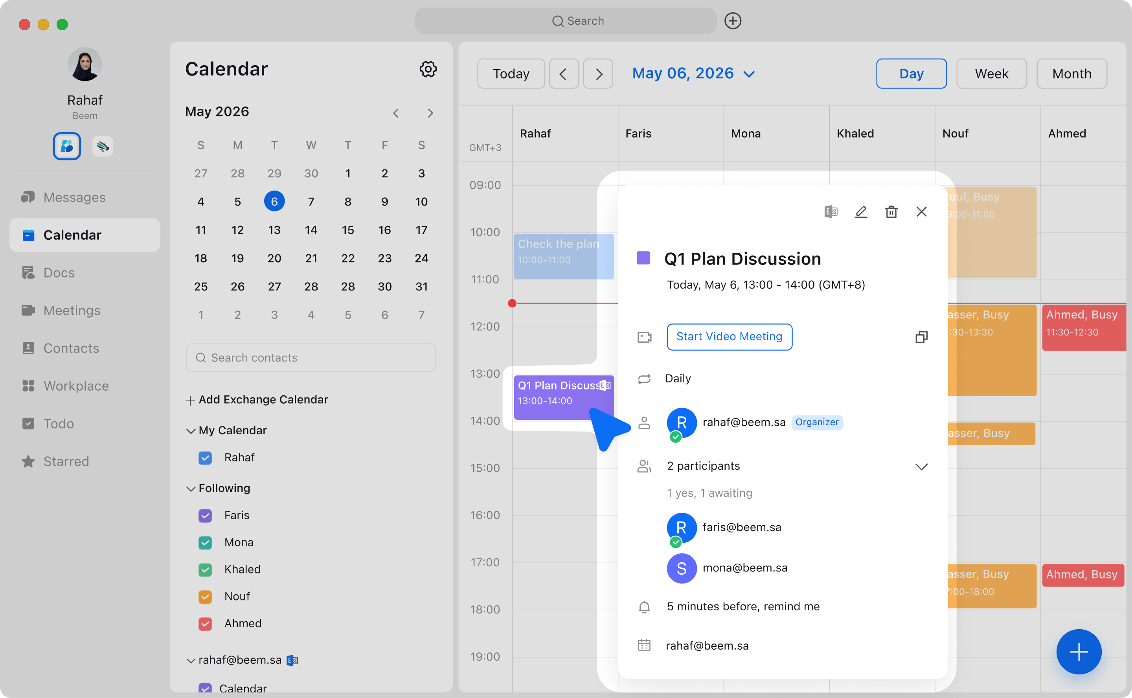Collapse the 2 participants list
Image resolution: width=1132 pixels, height=698 pixels.
coord(921,467)
